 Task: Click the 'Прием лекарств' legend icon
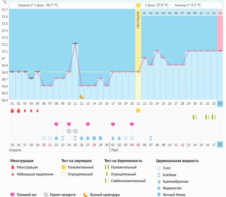click(46, 195)
